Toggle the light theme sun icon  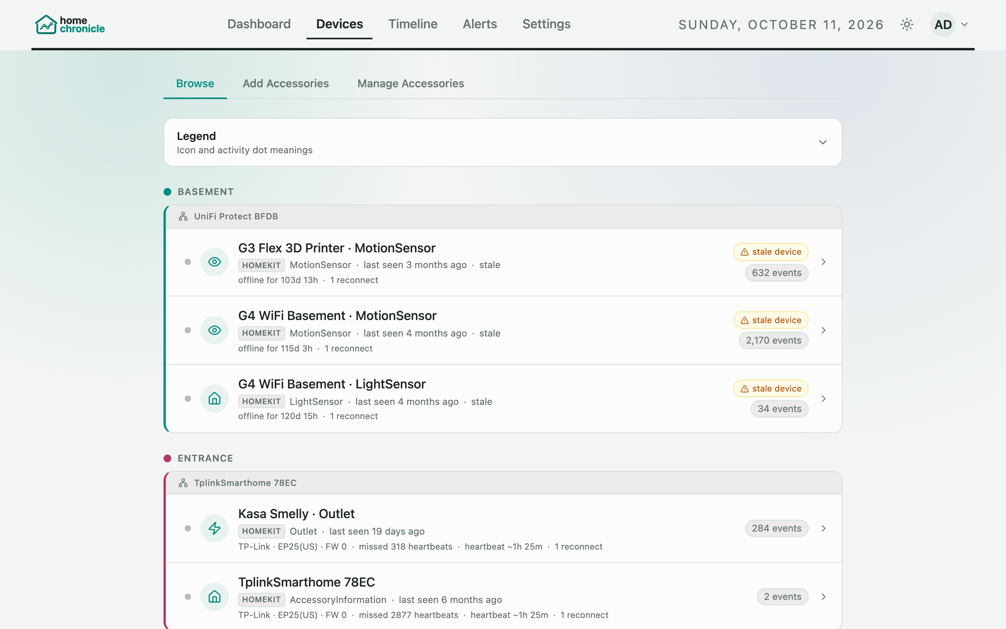pyautogui.click(x=907, y=24)
